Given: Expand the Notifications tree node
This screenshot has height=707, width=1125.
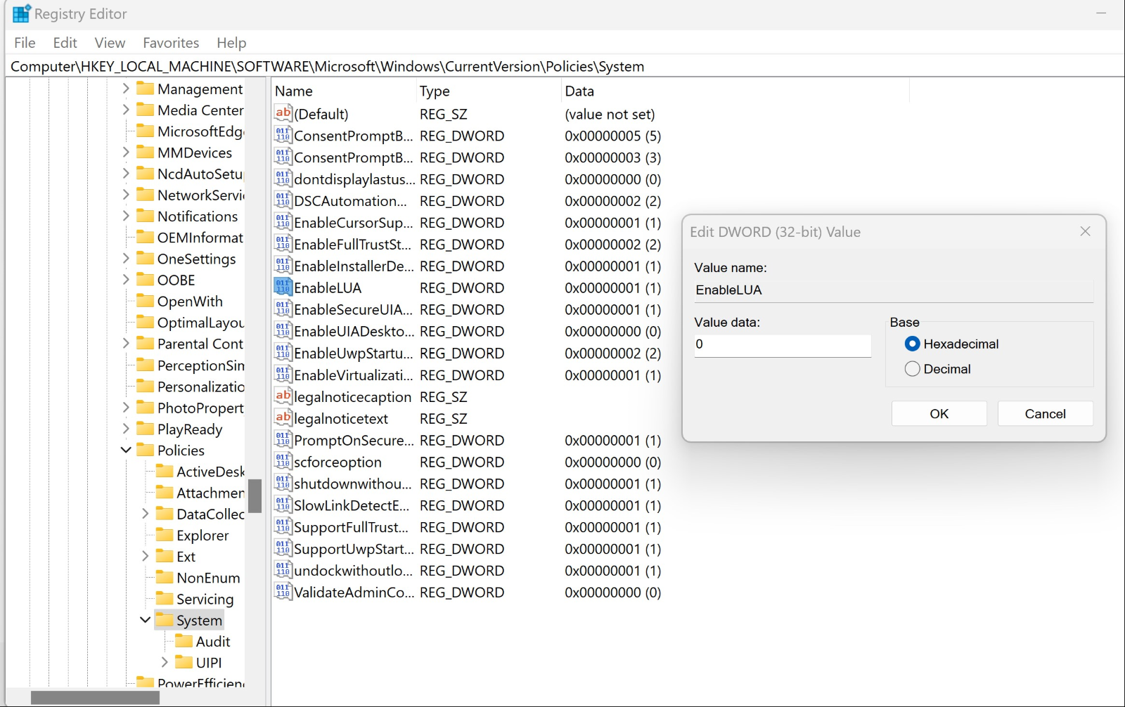Looking at the screenshot, I should click(125, 216).
